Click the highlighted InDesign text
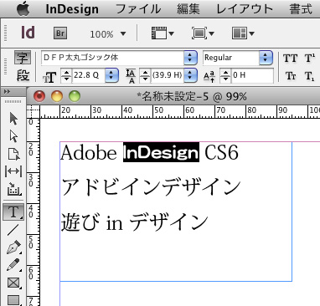Image resolution: width=320 pixels, height=306 pixels. tap(161, 152)
